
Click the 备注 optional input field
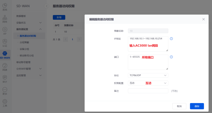click(148, 91)
